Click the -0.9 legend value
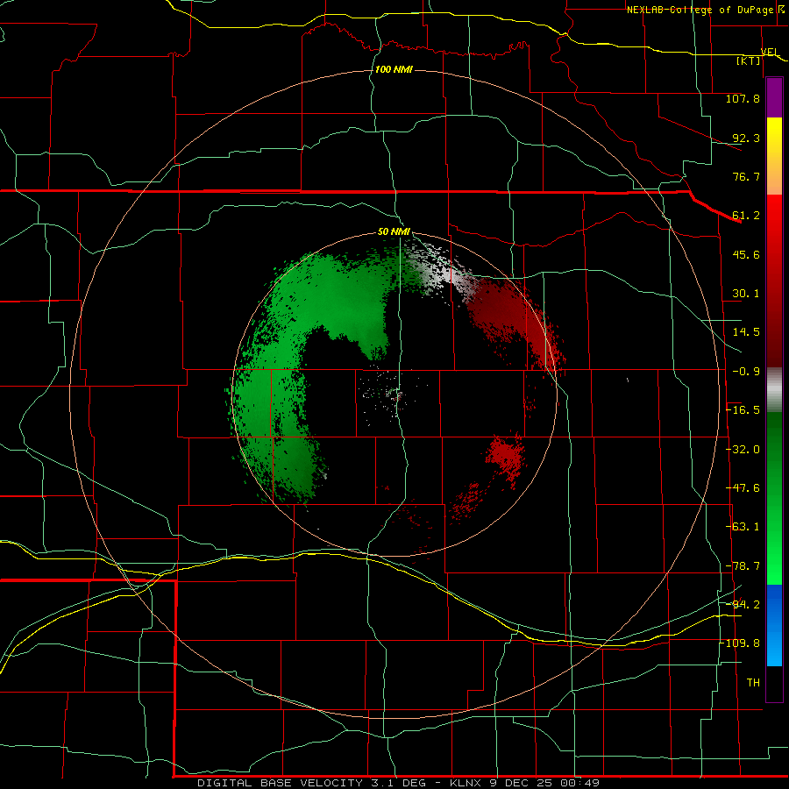The height and width of the screenshot is (789, 789). point(746,372)
